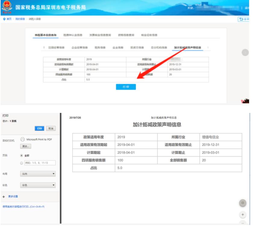Image resolution: width=253 pixels, height=227 pixels.
Task: Click the fit-to-page preview button
Action: pyautogui.click(x=243, y=203)
